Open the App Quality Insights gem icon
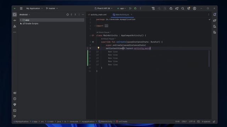 click(x=15, y=105)
